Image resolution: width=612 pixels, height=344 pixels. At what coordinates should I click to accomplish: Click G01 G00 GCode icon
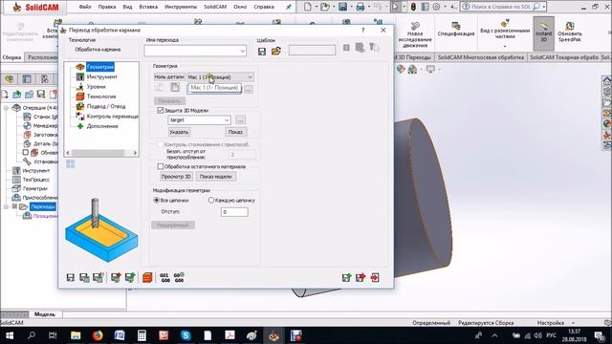pyautogui.click(x=164, y=277)
